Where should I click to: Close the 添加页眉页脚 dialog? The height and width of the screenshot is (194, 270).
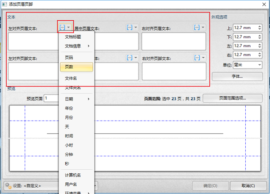coord(264,5)
